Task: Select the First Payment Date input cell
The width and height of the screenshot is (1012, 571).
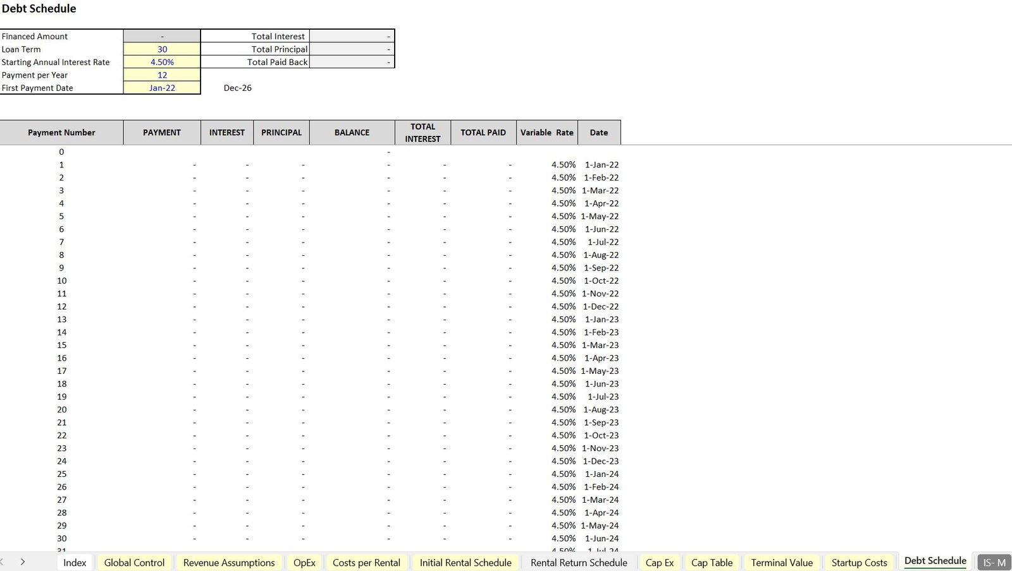Action: click(x=162, y=88)
